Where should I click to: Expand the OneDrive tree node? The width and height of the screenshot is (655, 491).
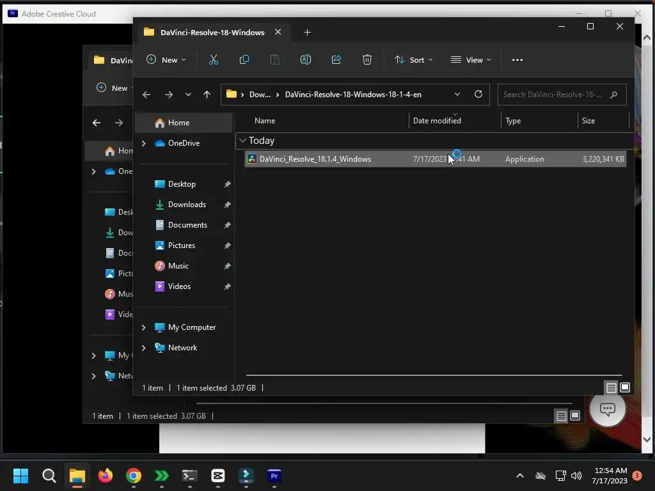143,143
